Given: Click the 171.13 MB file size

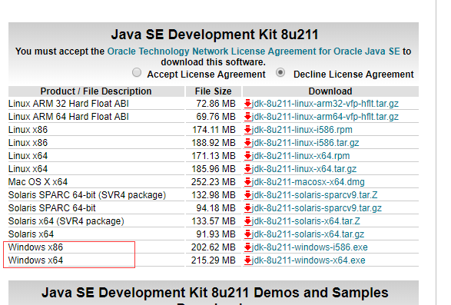Looking at the screenshot, I should (214, 156).
